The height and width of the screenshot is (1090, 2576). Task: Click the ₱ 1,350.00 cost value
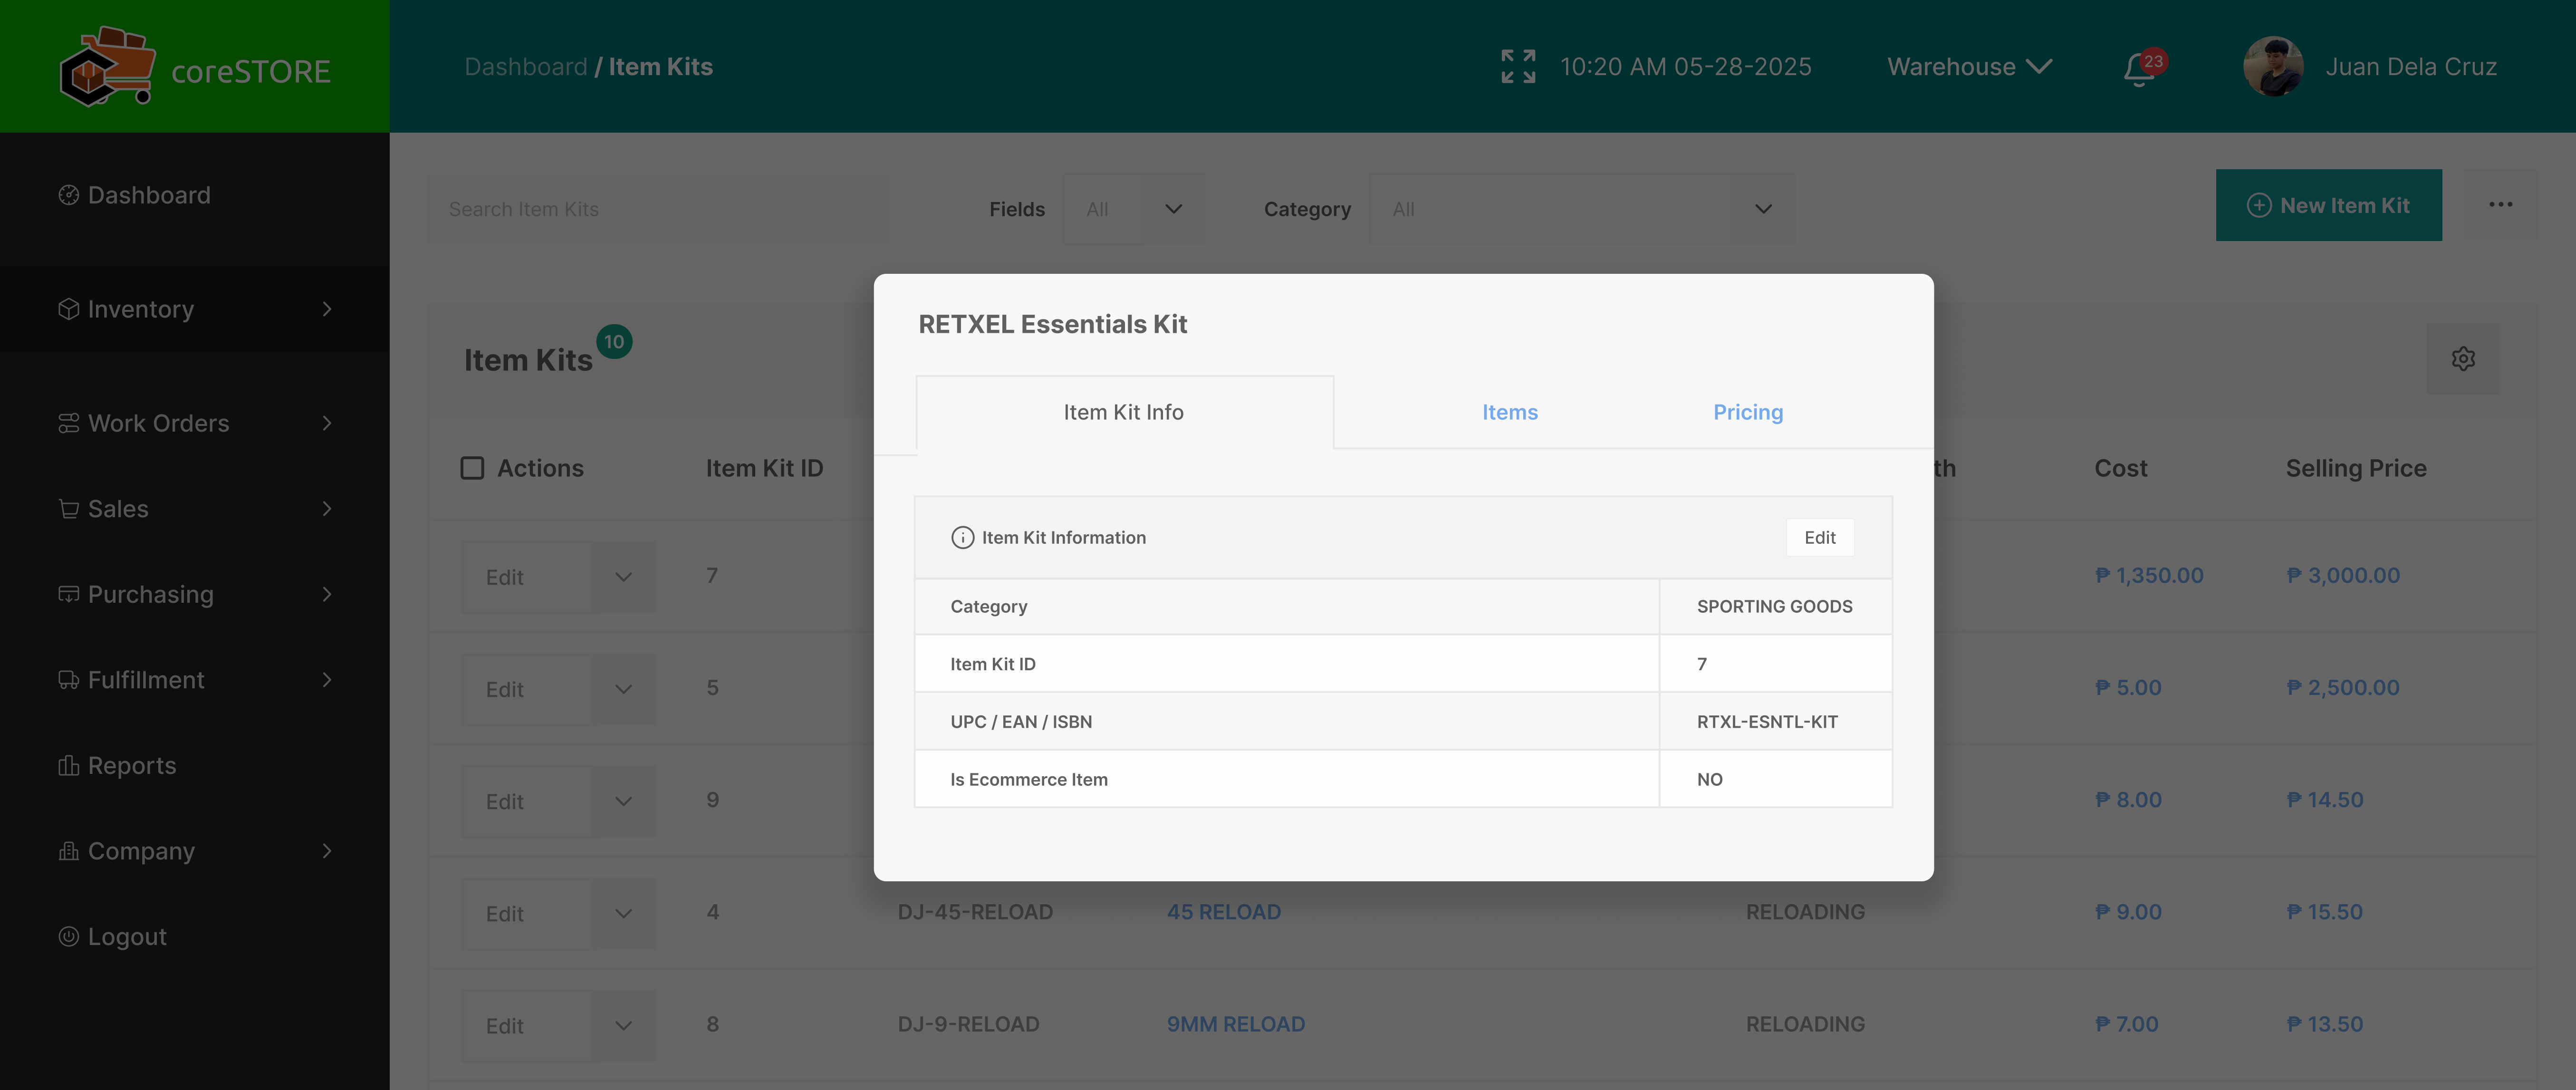2149,575
